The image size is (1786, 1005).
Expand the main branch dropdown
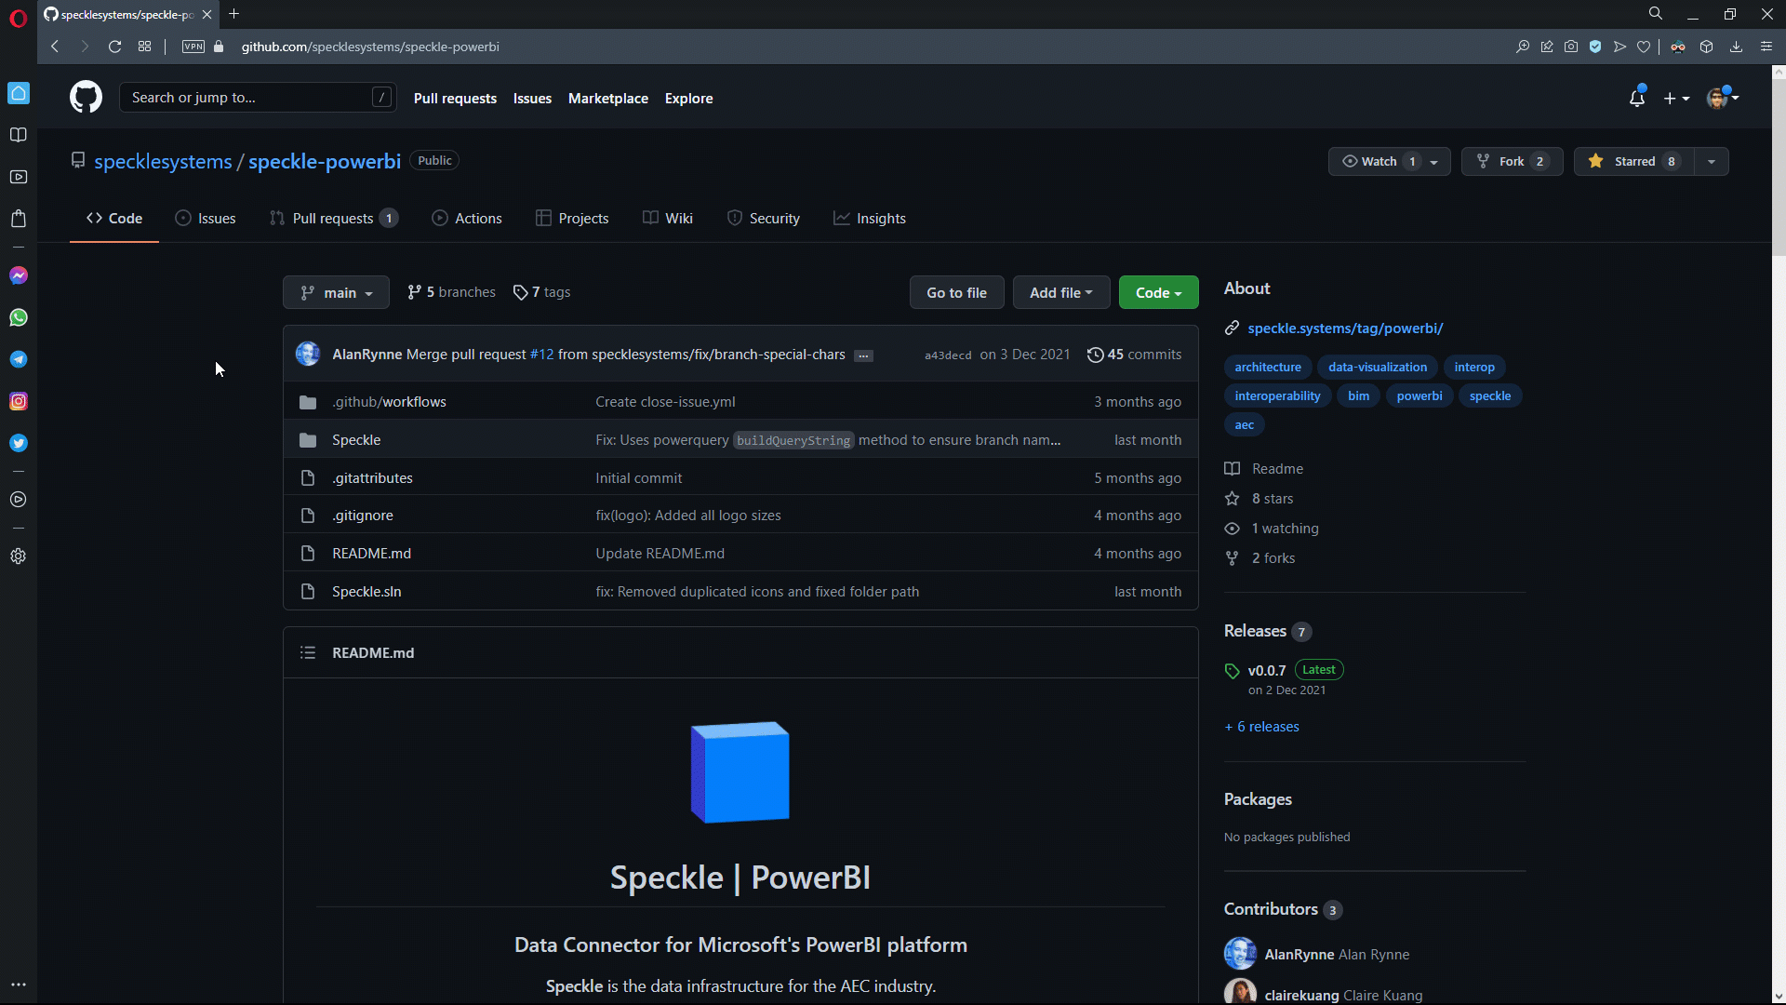pyautogui.click(x=336, y=293)
